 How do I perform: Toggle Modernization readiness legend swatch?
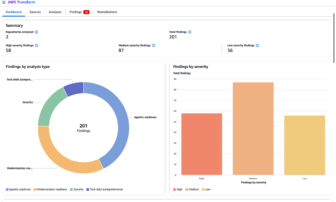coord(35,190)
